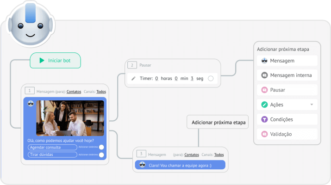Click the greeting text 'Olá, como podemos ajudar você hoje?'
The image size is (331, 185).
61,141
